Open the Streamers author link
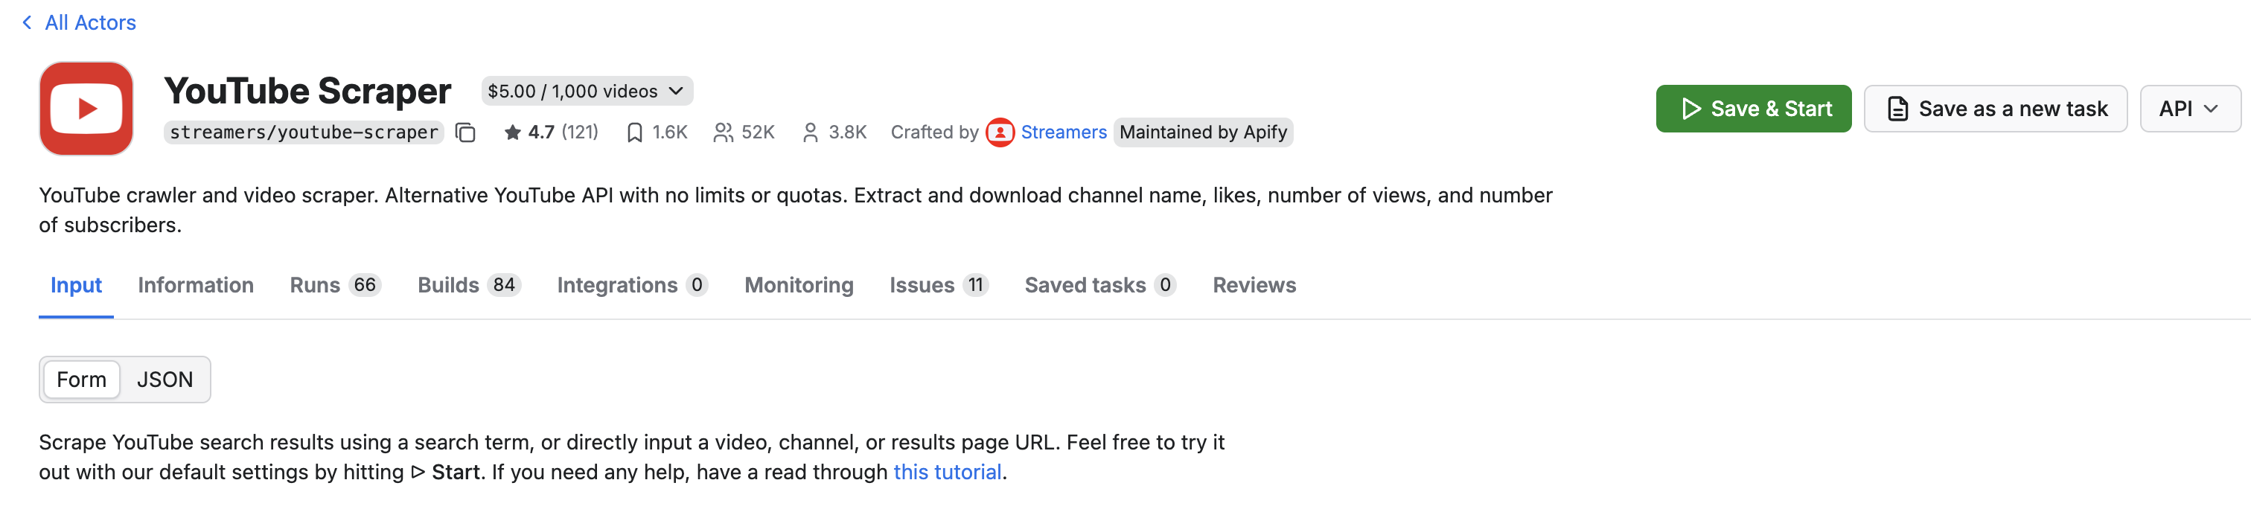The image size is (2251, 512). point(1064,132)
